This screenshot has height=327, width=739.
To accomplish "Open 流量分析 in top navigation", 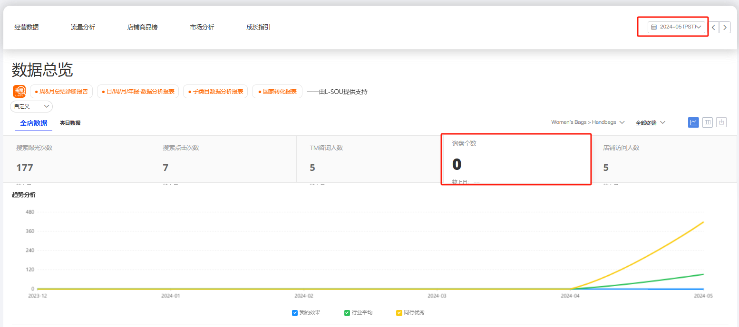I will point(83,27).
